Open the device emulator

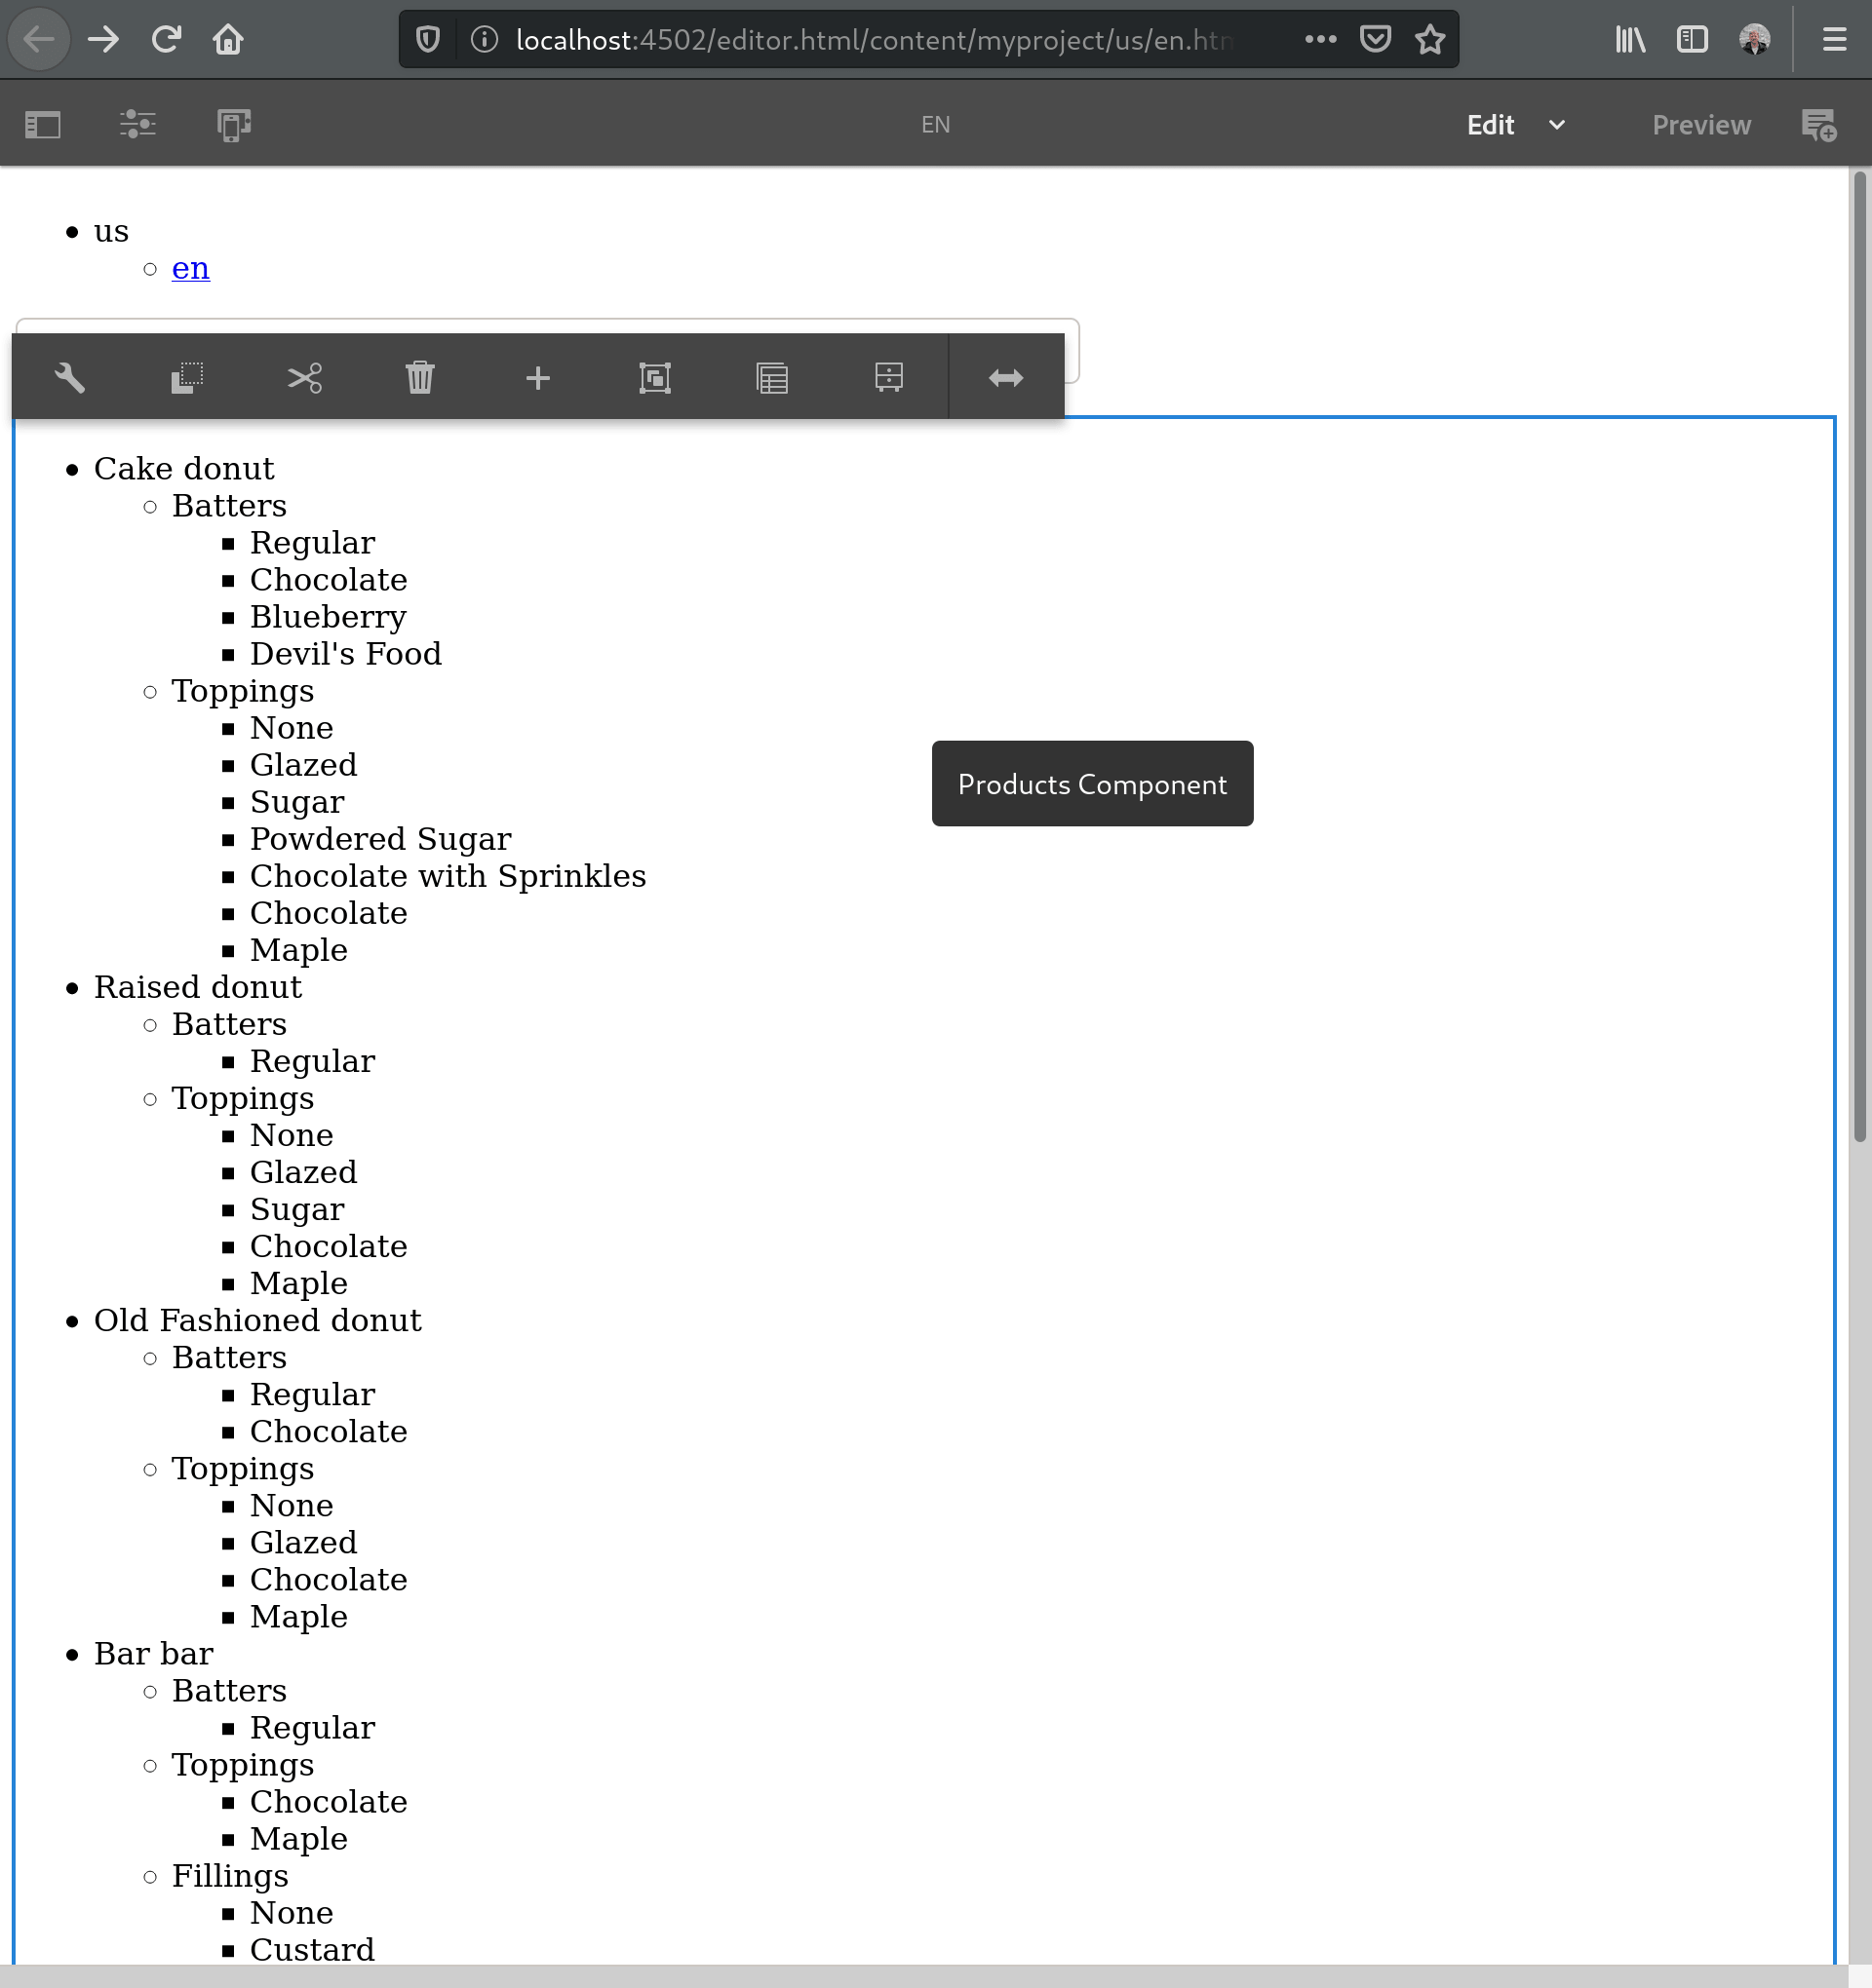click(x=234, y=125)
